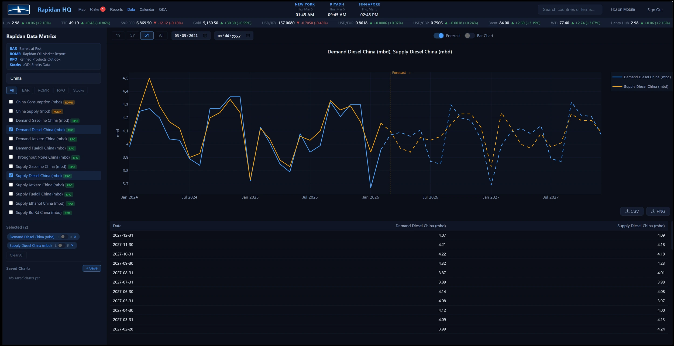This screenshot has height=346, width=674.
Task: Filter metrics by the RPO tab
Action: (61, 90)
